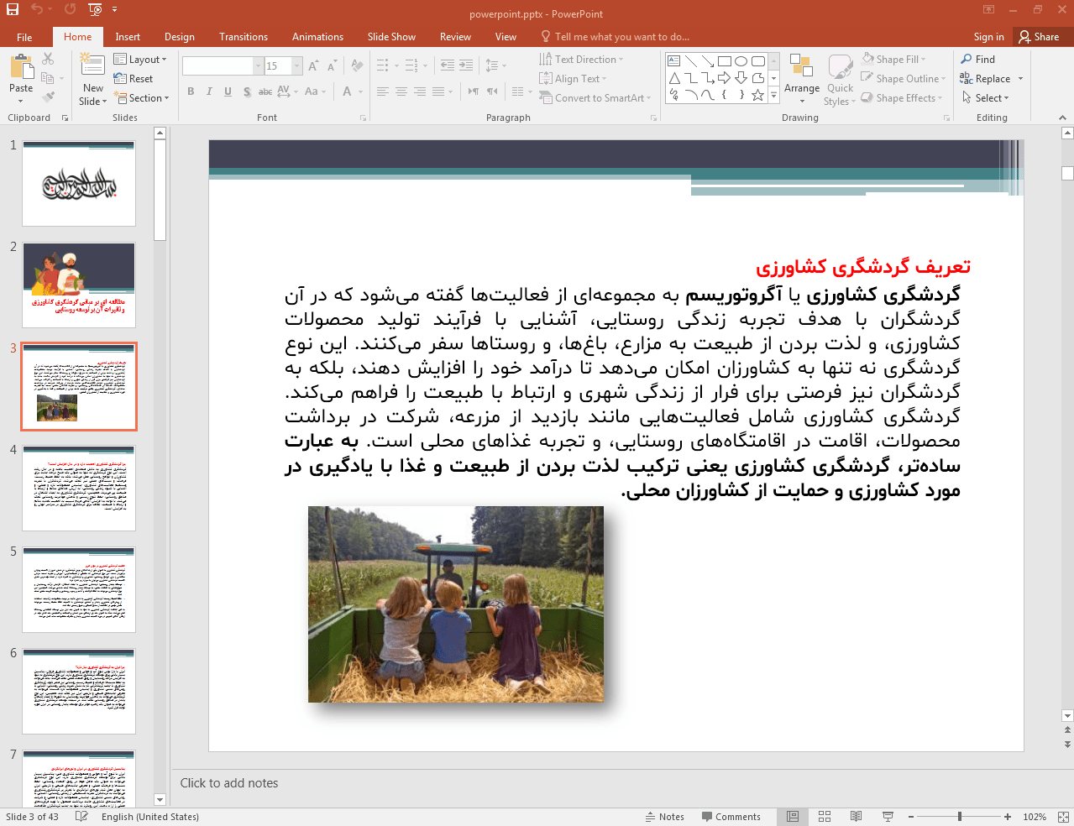Screen dimensions: 1074x826
Task: Toggle bold formatting
Action: [x=191, y=91]
